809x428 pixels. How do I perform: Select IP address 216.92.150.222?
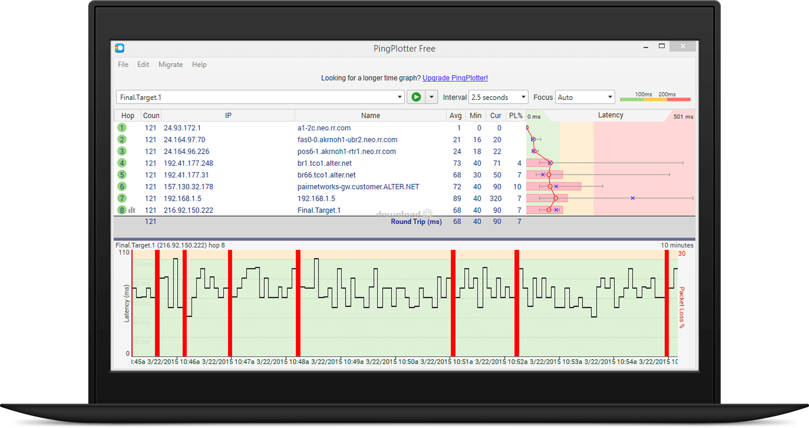click(188, 210)
